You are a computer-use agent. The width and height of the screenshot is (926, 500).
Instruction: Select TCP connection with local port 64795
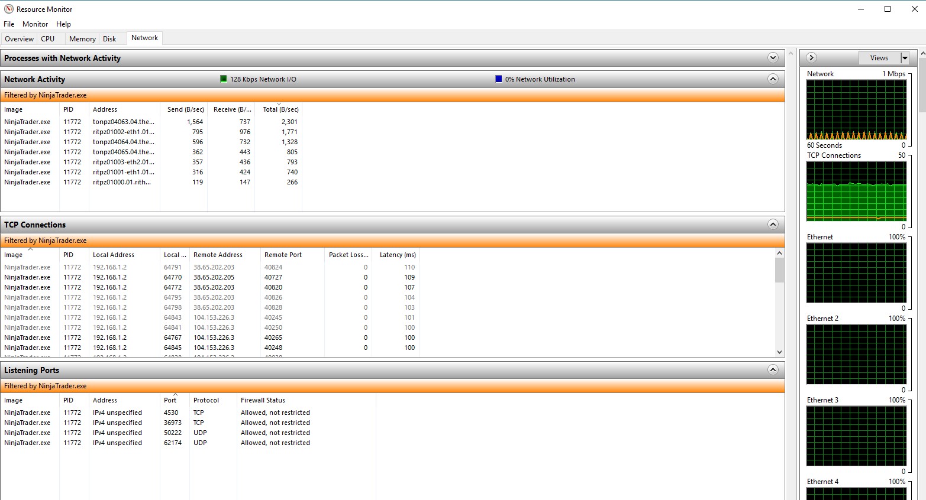[210, 297]
